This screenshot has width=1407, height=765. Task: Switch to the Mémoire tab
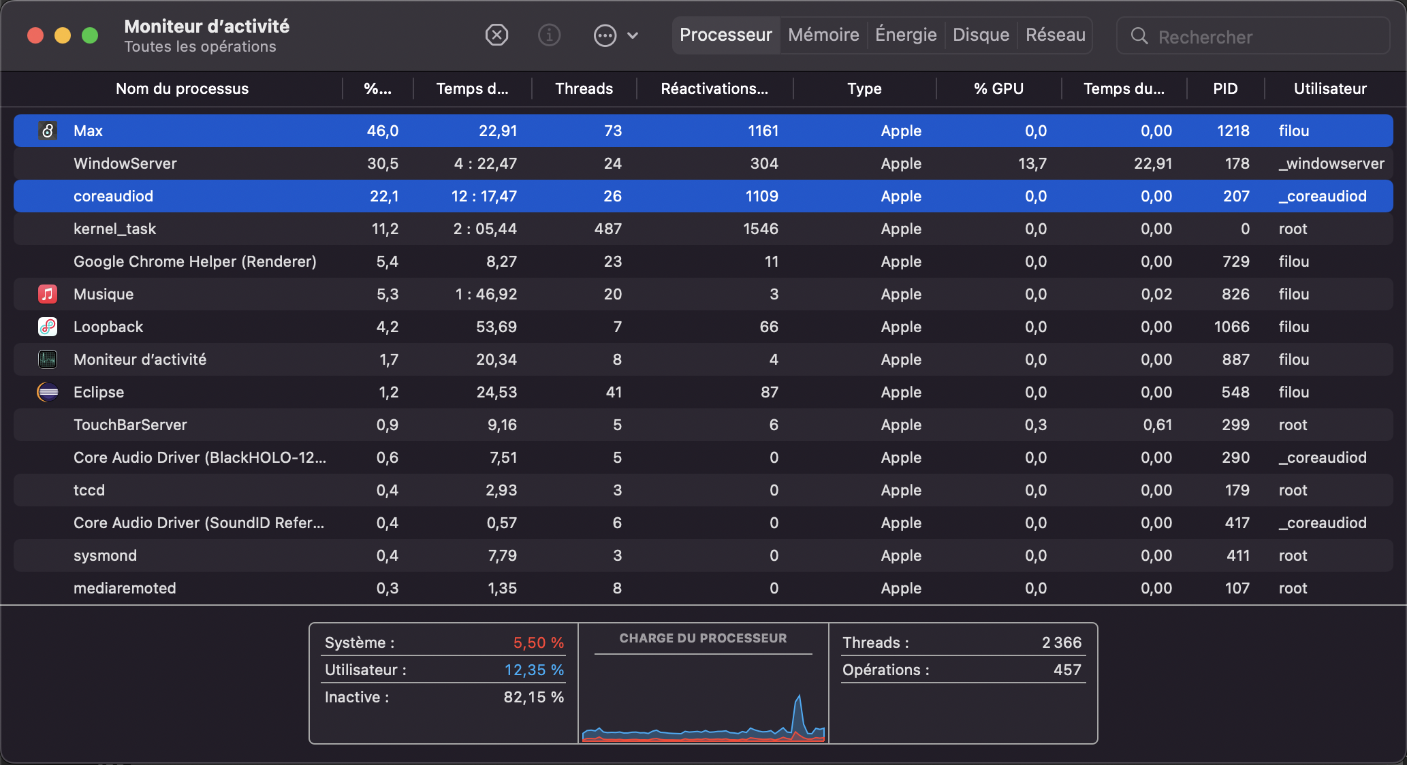pyautogui.click(x=823, y=35)
